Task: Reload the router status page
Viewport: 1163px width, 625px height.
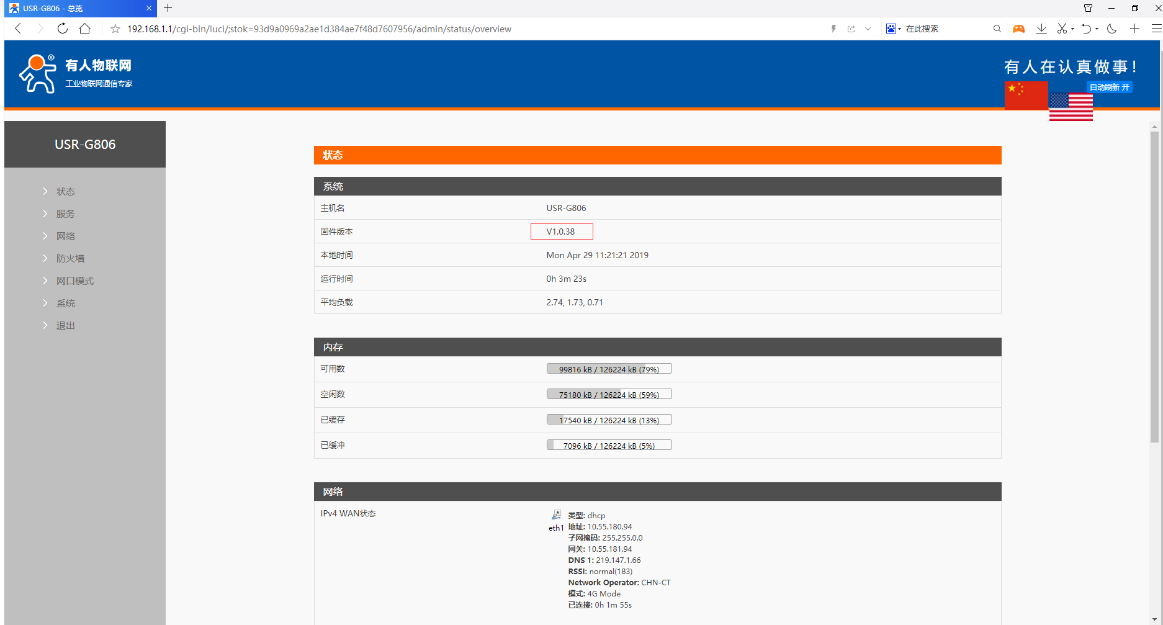Action: [x=63, y=29]
